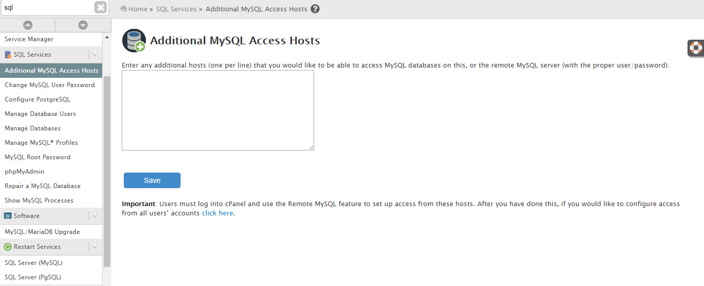Click the Restart Services green icon
This screenshot has height=286, width=704.
[x=8, y=247]
